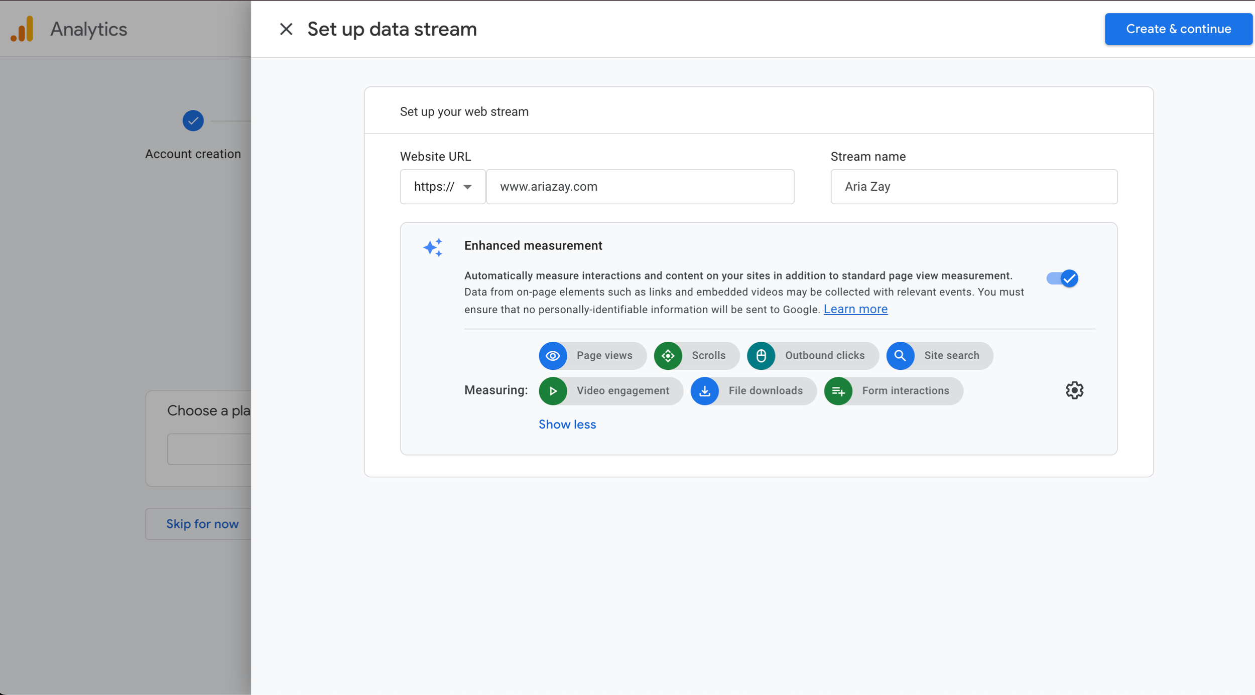Disable the Enhanced measurement toggle
Image resolution: width=1255 pixels, height=695 pixels.
click(1062, 278)
